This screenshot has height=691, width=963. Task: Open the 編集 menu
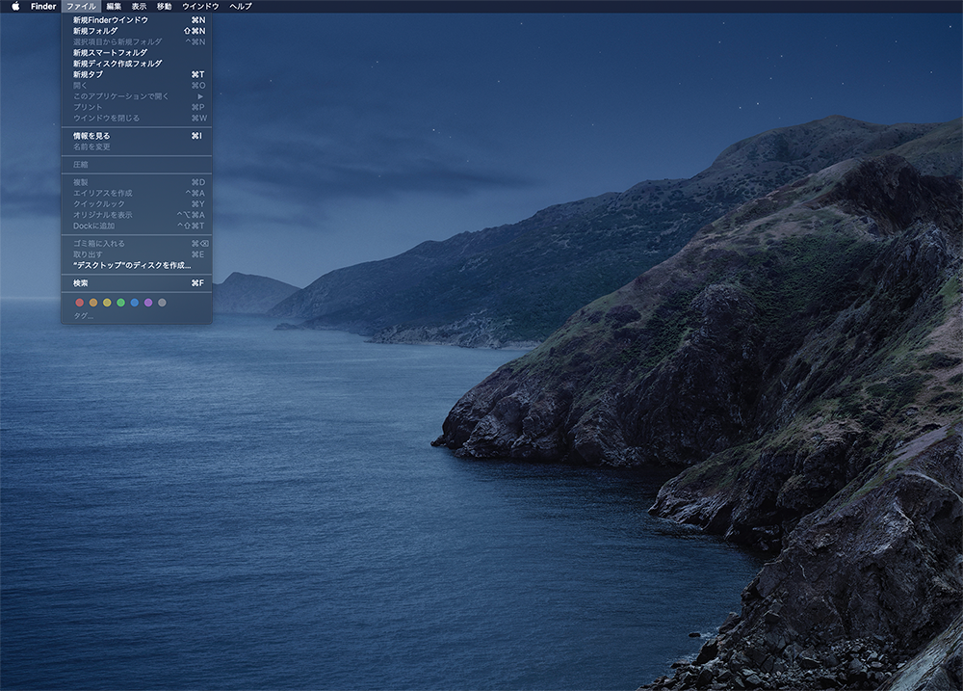click(x=114, y=6)
